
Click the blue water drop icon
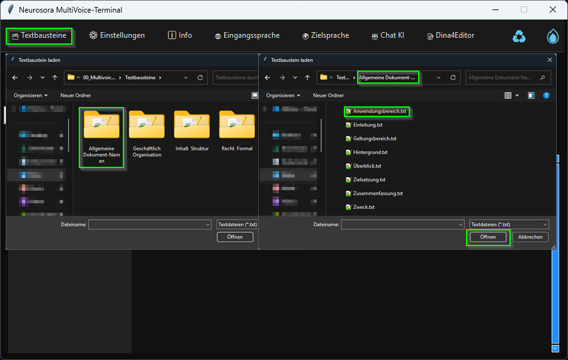coord(552,37)
